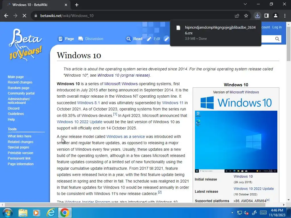This screenshot has width=291, height=218.
Task: Open the taskbar clock showing 4:46 PM
Action: click(x=277, y=213)
